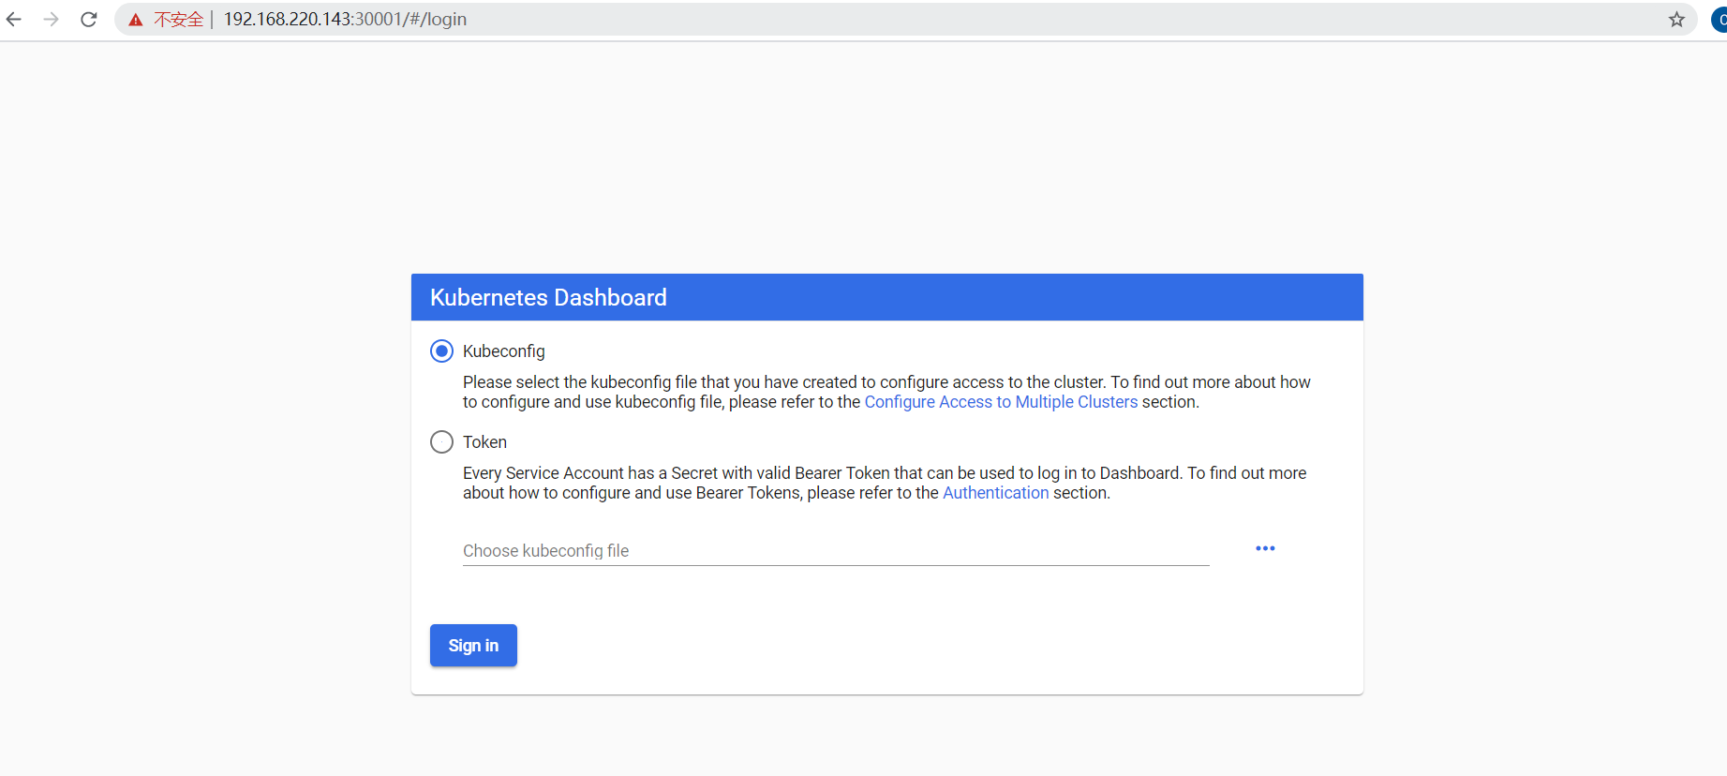This screenshot has width=1727, height=776.
Task: Click the Kubernetes Dashboard header title
Action: pos(548,298)
